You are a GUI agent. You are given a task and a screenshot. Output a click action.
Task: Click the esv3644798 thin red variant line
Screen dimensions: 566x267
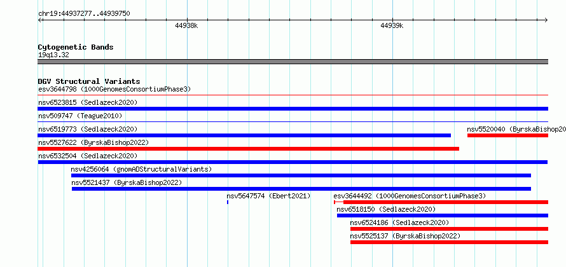click(x=293, y=95)
